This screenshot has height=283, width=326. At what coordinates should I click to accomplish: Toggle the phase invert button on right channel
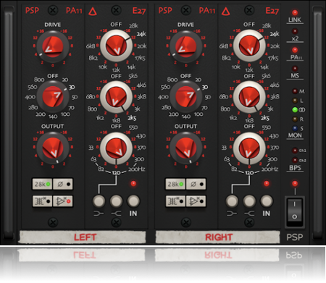pos(196,184)
